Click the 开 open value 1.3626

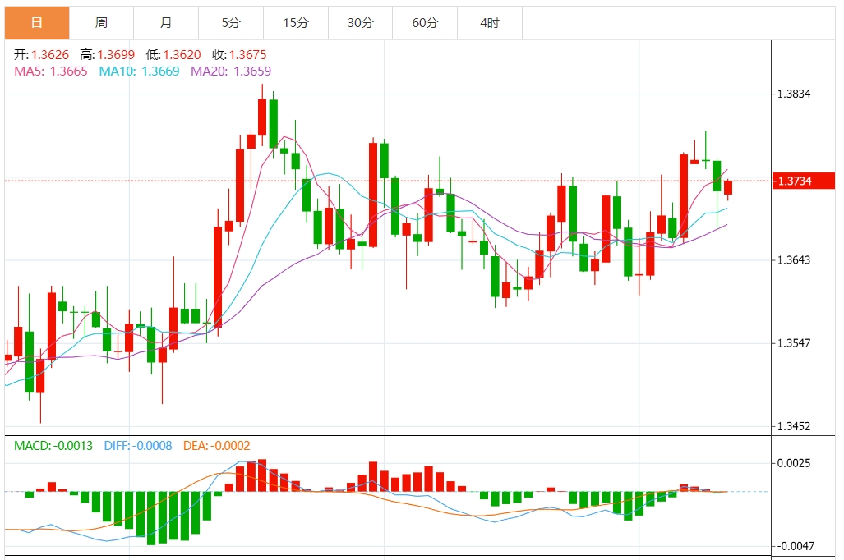(x=50, y=55)
